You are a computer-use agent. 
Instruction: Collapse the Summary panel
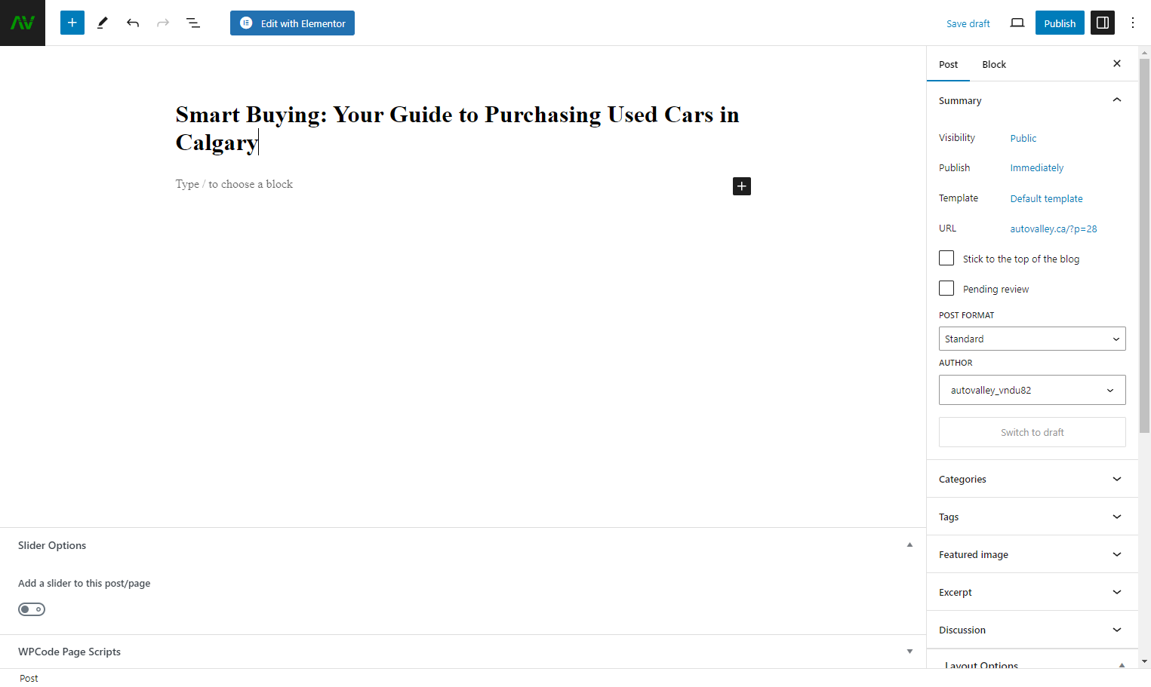[x=1033, y=100]
